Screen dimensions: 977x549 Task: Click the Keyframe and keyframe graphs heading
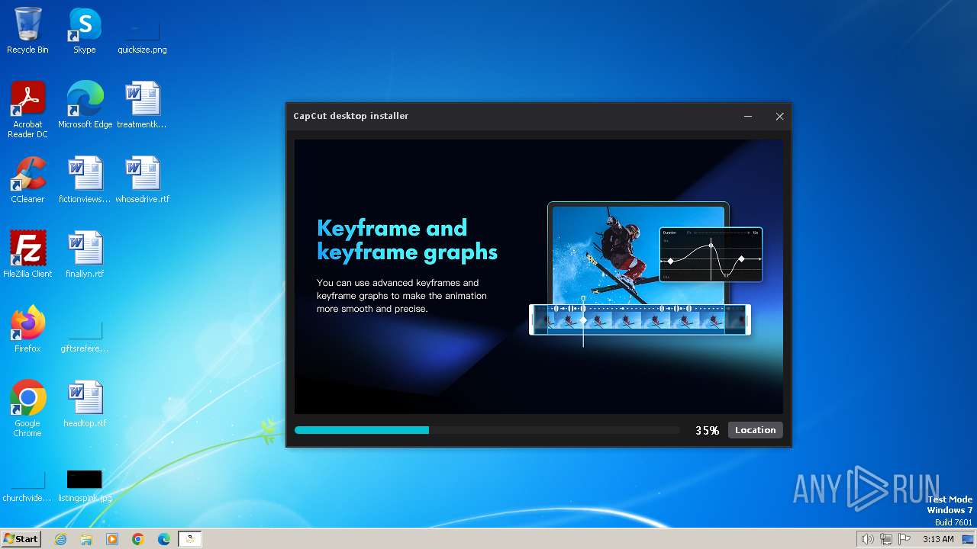coord(407,239)
